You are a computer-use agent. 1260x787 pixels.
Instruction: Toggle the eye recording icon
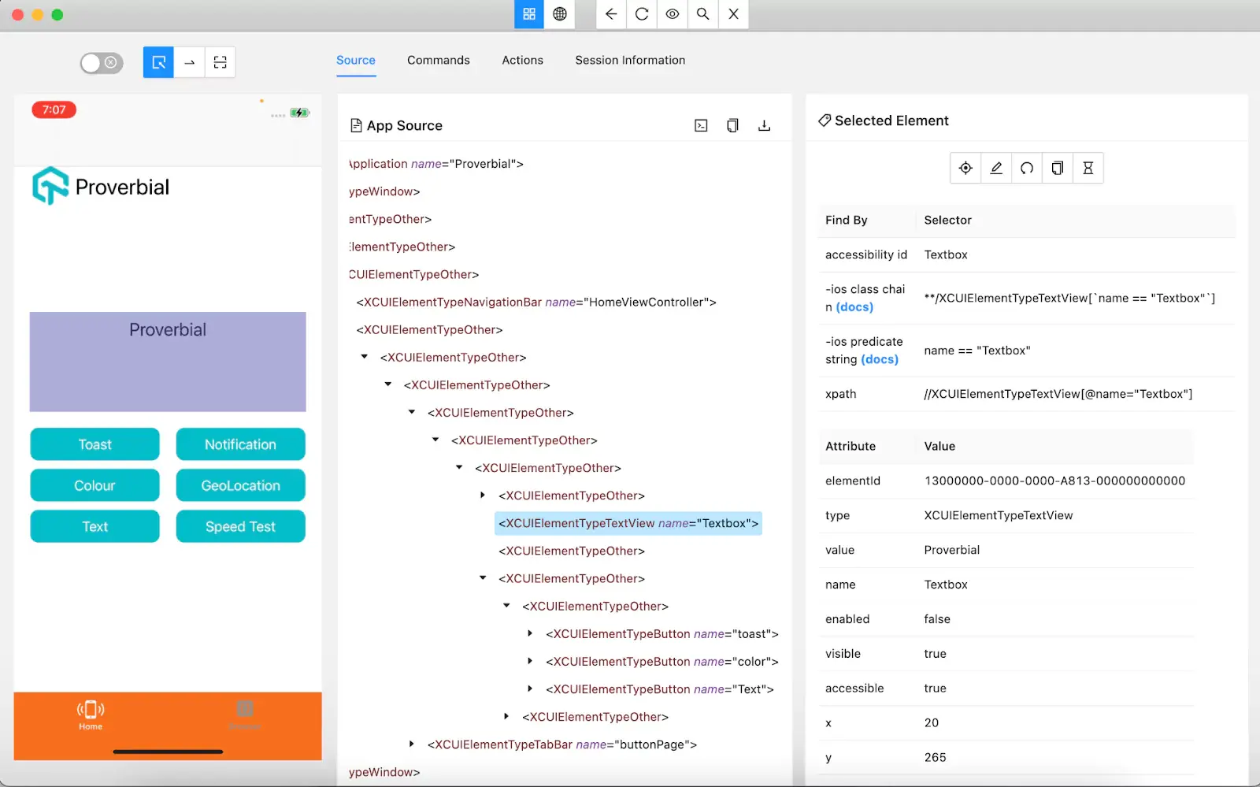pos(672,14)
